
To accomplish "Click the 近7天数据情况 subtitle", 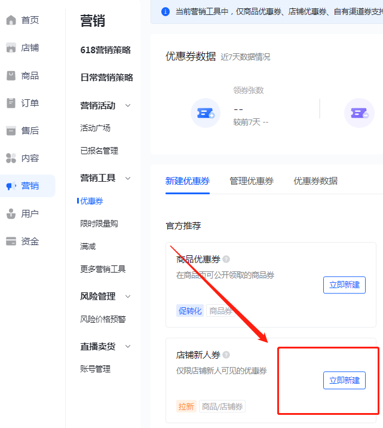I will click(246, 57).
